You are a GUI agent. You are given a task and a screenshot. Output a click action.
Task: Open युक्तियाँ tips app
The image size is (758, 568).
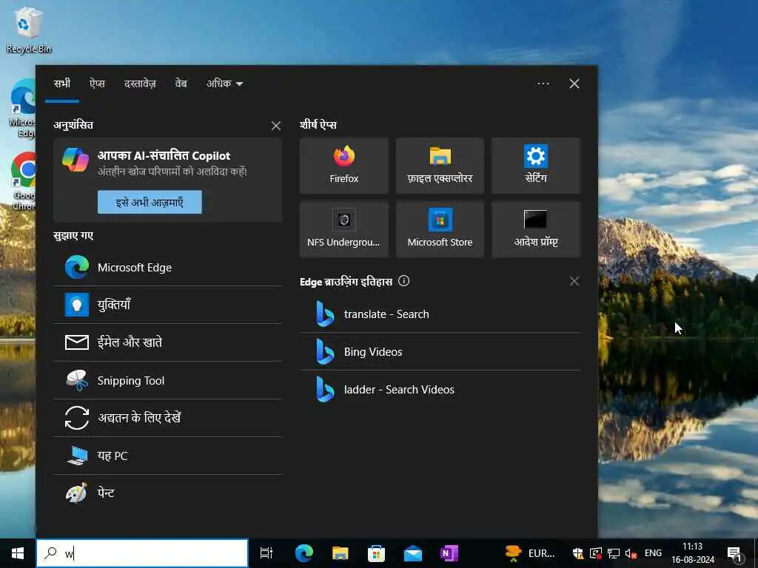pyautogui.click(x=168, y=305)
